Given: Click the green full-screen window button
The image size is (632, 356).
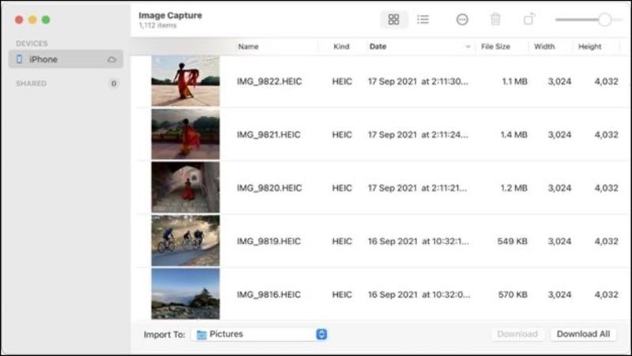Looking at the screenshot, I should [46, 20].
